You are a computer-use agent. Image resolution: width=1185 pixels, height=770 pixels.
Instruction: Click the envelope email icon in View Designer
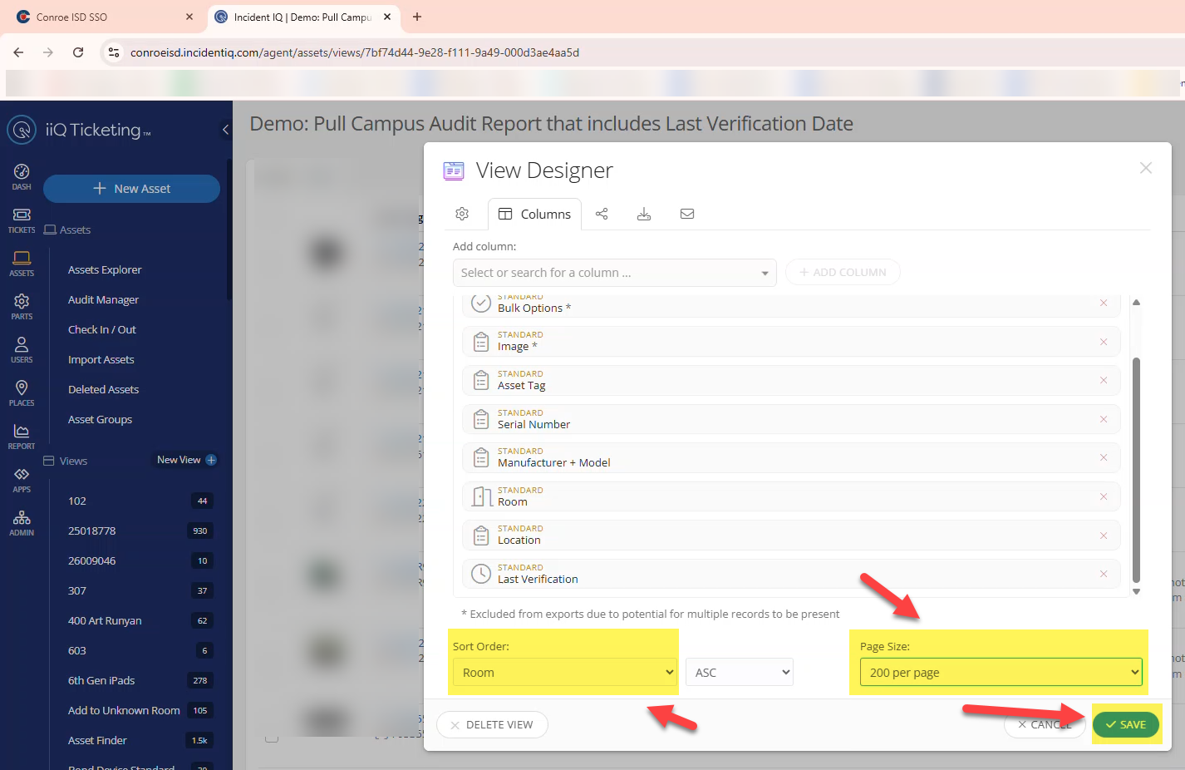coord(687,214)
